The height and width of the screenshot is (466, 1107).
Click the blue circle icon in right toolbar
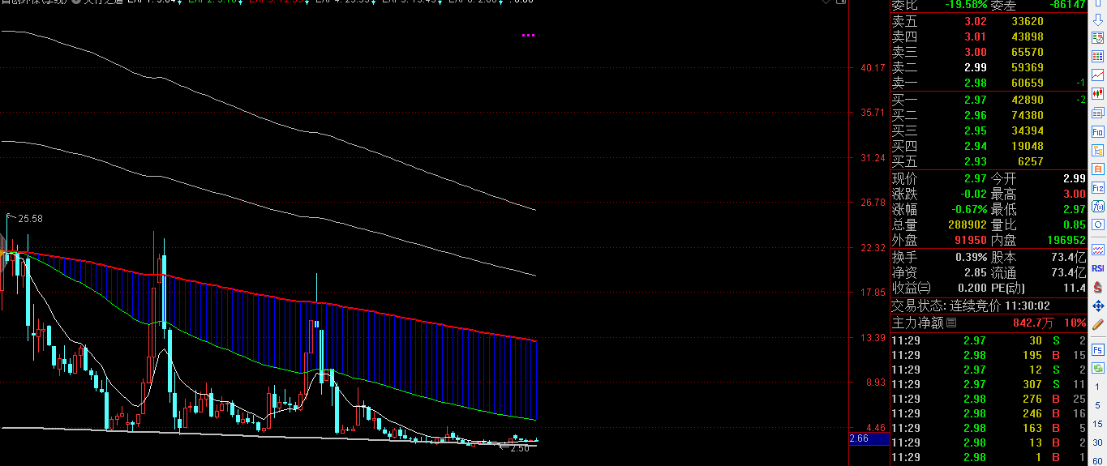1098,224
